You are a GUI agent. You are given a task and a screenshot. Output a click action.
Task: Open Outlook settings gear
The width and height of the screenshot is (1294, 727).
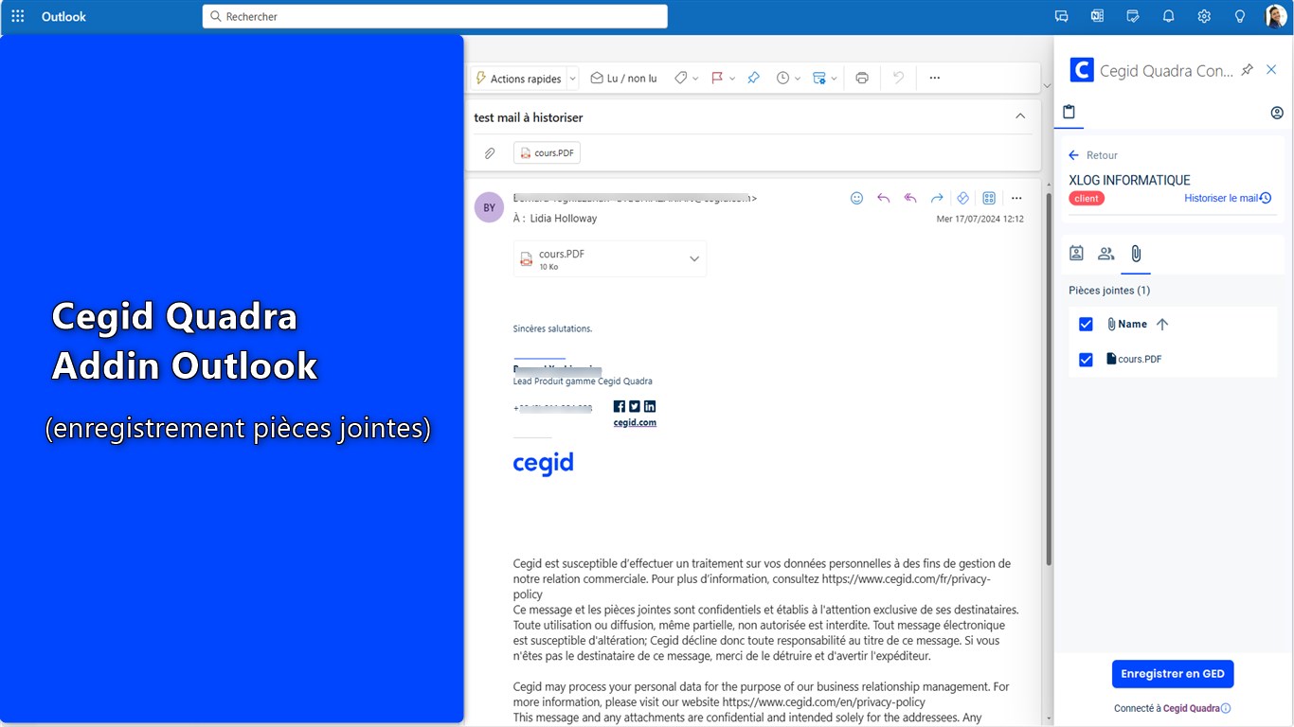pos(1204,16)
